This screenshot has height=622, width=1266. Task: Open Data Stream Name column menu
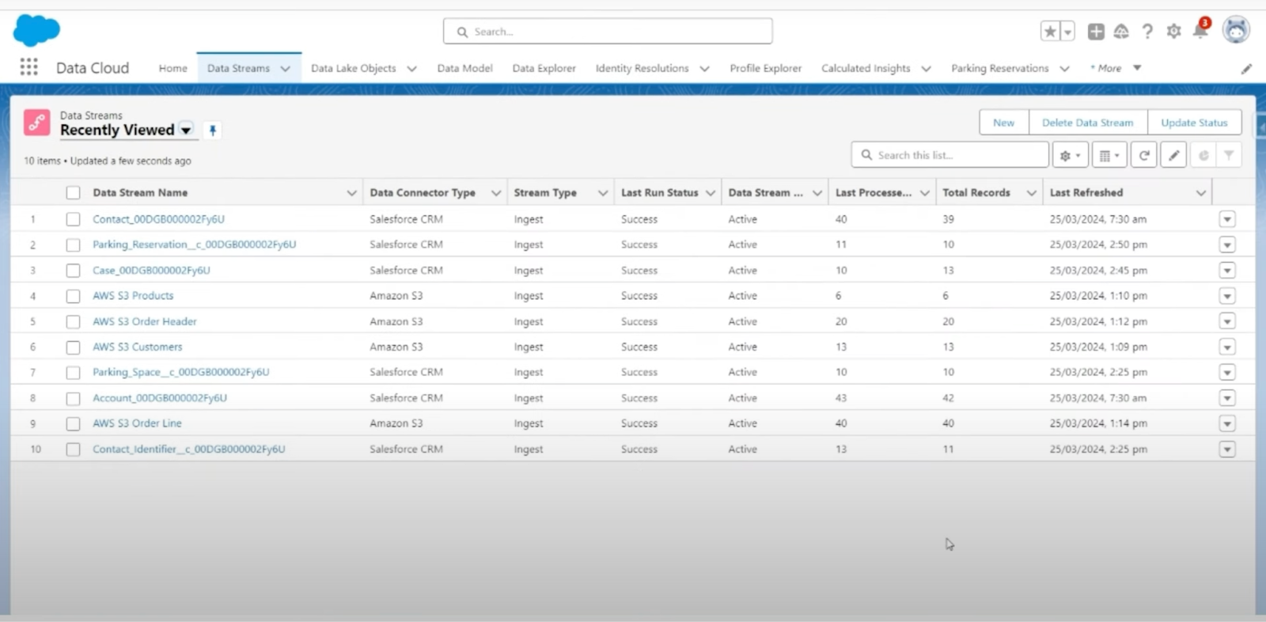351,193
